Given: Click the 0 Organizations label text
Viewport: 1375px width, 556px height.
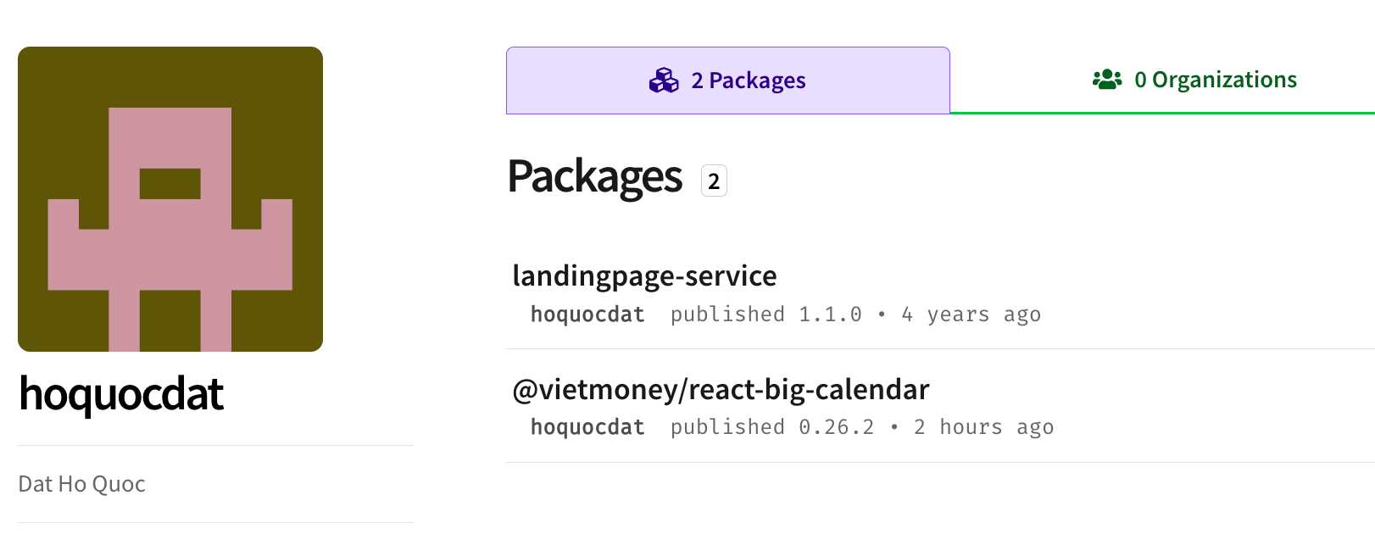Looking at the screenshot, I should [1216, 80].
